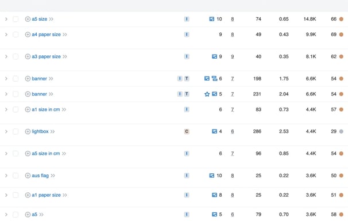The width and height of the screenshot is (348, 221).
Task: Click the orange difficulty dot for 'a4 paper size'
Action: tap(341, 35)
